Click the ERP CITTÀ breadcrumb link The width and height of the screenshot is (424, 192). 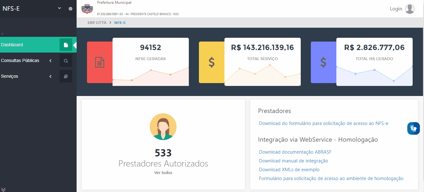tap(97, 22)
